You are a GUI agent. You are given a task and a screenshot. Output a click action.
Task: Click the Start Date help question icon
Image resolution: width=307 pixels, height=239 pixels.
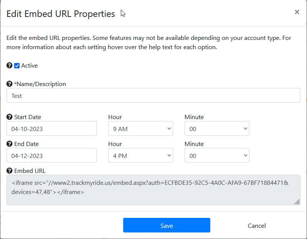(x=9, y=117)
